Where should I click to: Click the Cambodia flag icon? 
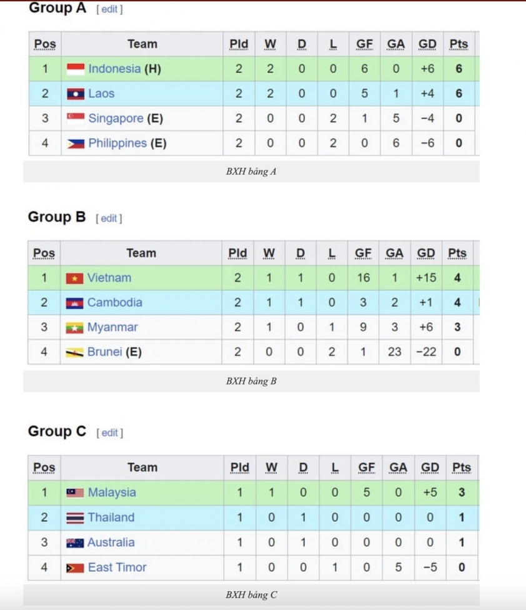coord(74,303)
